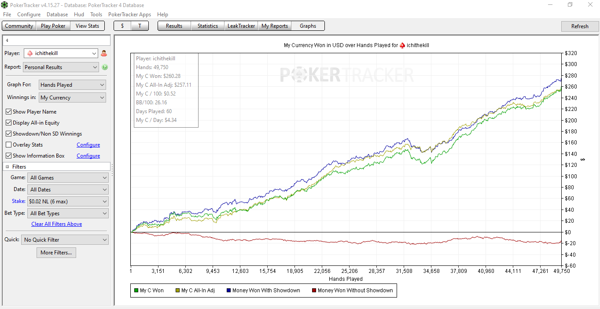Open the LeakTracker tab
This screenshot has height=309, width=600.
241,26
